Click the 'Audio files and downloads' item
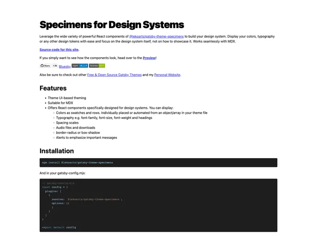The image size is (317, 236). click(x=76, y=128)
